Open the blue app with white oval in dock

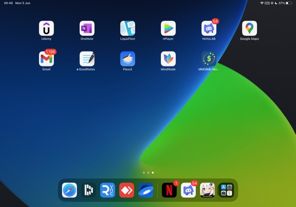coord(146,190)
